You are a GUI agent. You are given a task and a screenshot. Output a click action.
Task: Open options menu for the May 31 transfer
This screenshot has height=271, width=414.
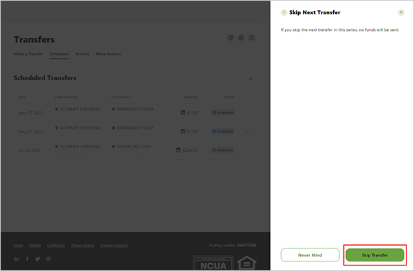247,132
